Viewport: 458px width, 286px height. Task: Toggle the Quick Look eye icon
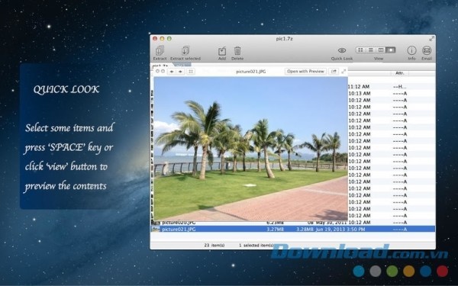342,50
